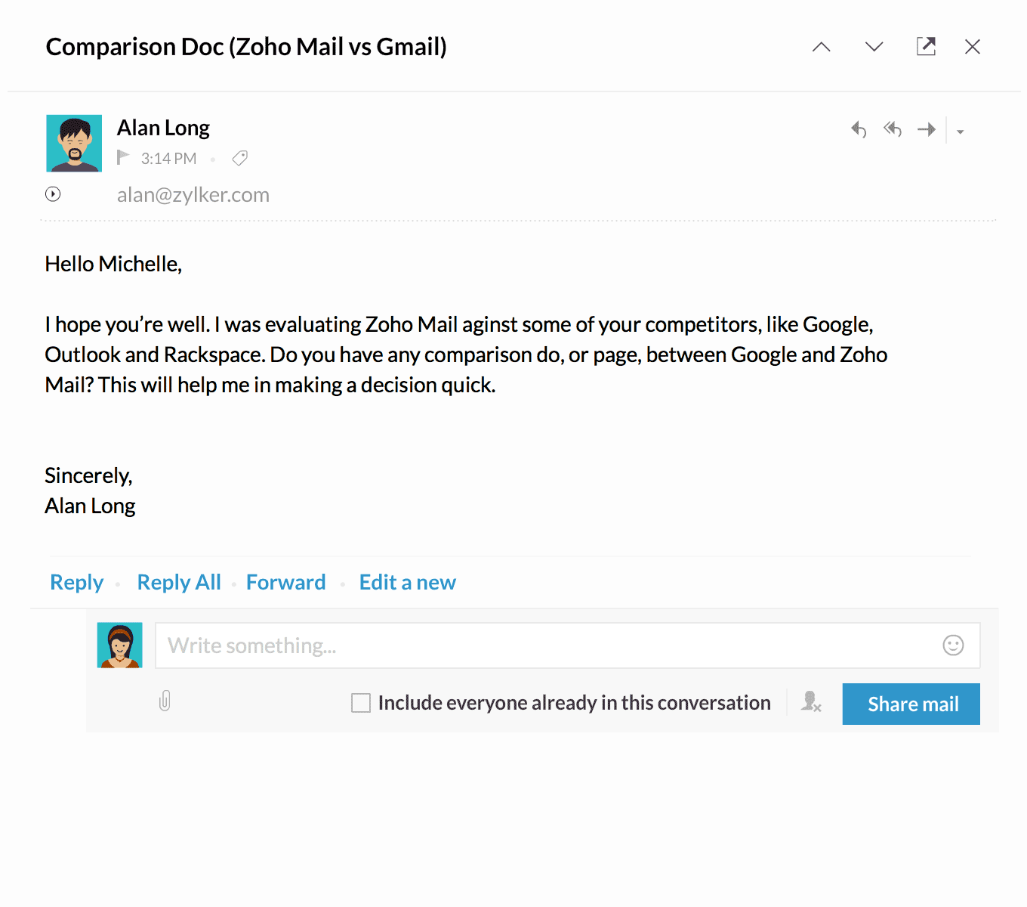The height and width of the screenshot is (907, 1027).
Task: Click the reply arrow icon in header
Action: point(859,129)
